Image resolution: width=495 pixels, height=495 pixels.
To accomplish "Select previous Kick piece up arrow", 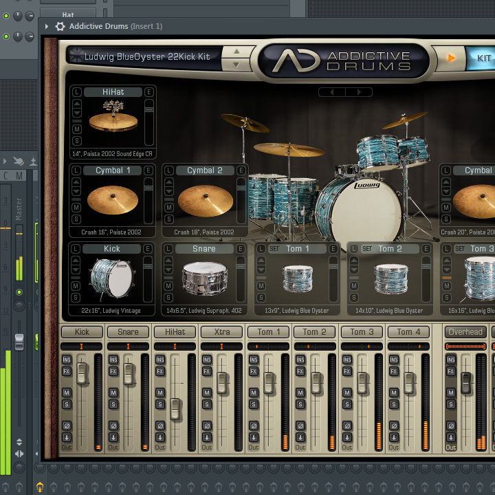I will tap(76, 261).
